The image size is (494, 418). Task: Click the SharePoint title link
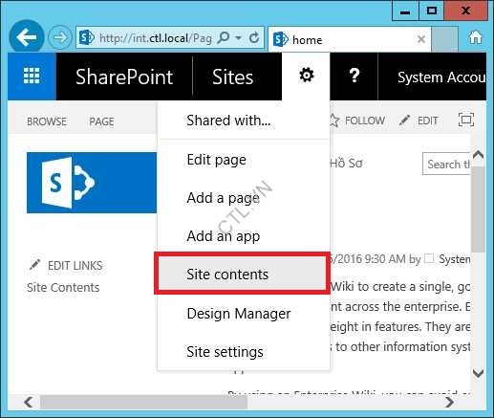[124, 77]
